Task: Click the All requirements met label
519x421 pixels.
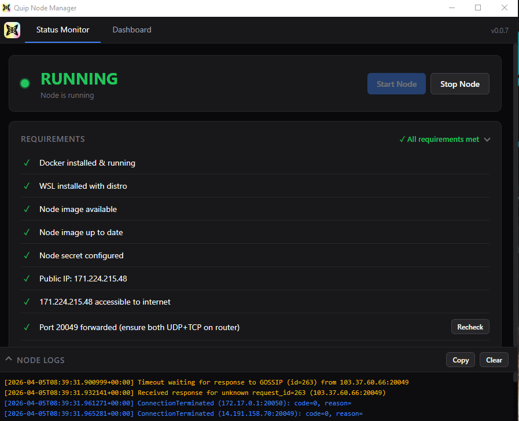Action: coord(439,140)
